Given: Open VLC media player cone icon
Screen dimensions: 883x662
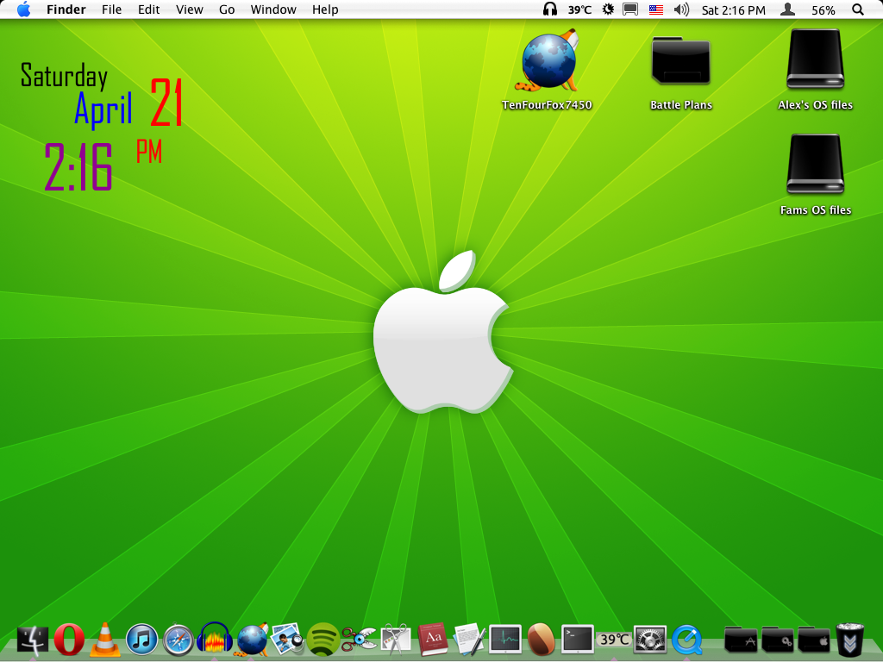Looking at the screenshot, I should (x=105, y=640).
